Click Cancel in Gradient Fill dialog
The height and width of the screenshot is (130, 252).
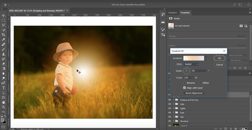point(219,65)
